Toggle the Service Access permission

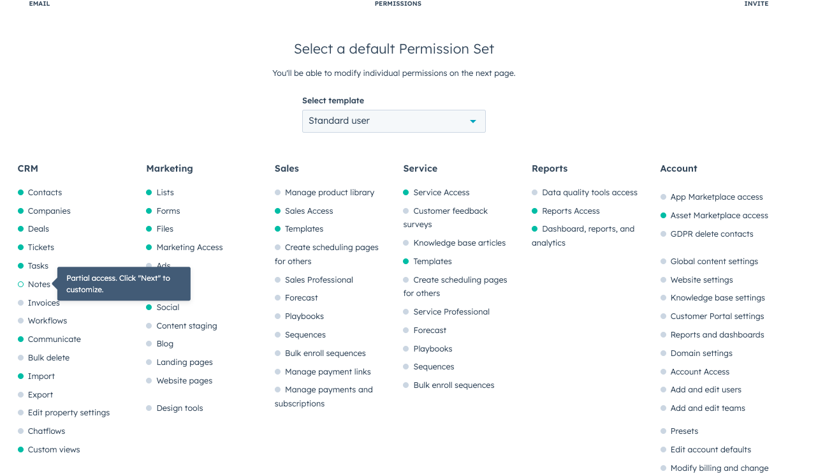pyautogui.click(x=405, y=192)
